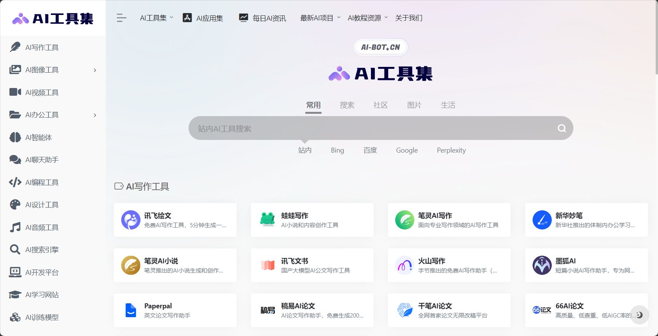Open the AI教程资源 dropdown menu
The height and width of the screenshot is (336, 658).
(x=368, y=18)
